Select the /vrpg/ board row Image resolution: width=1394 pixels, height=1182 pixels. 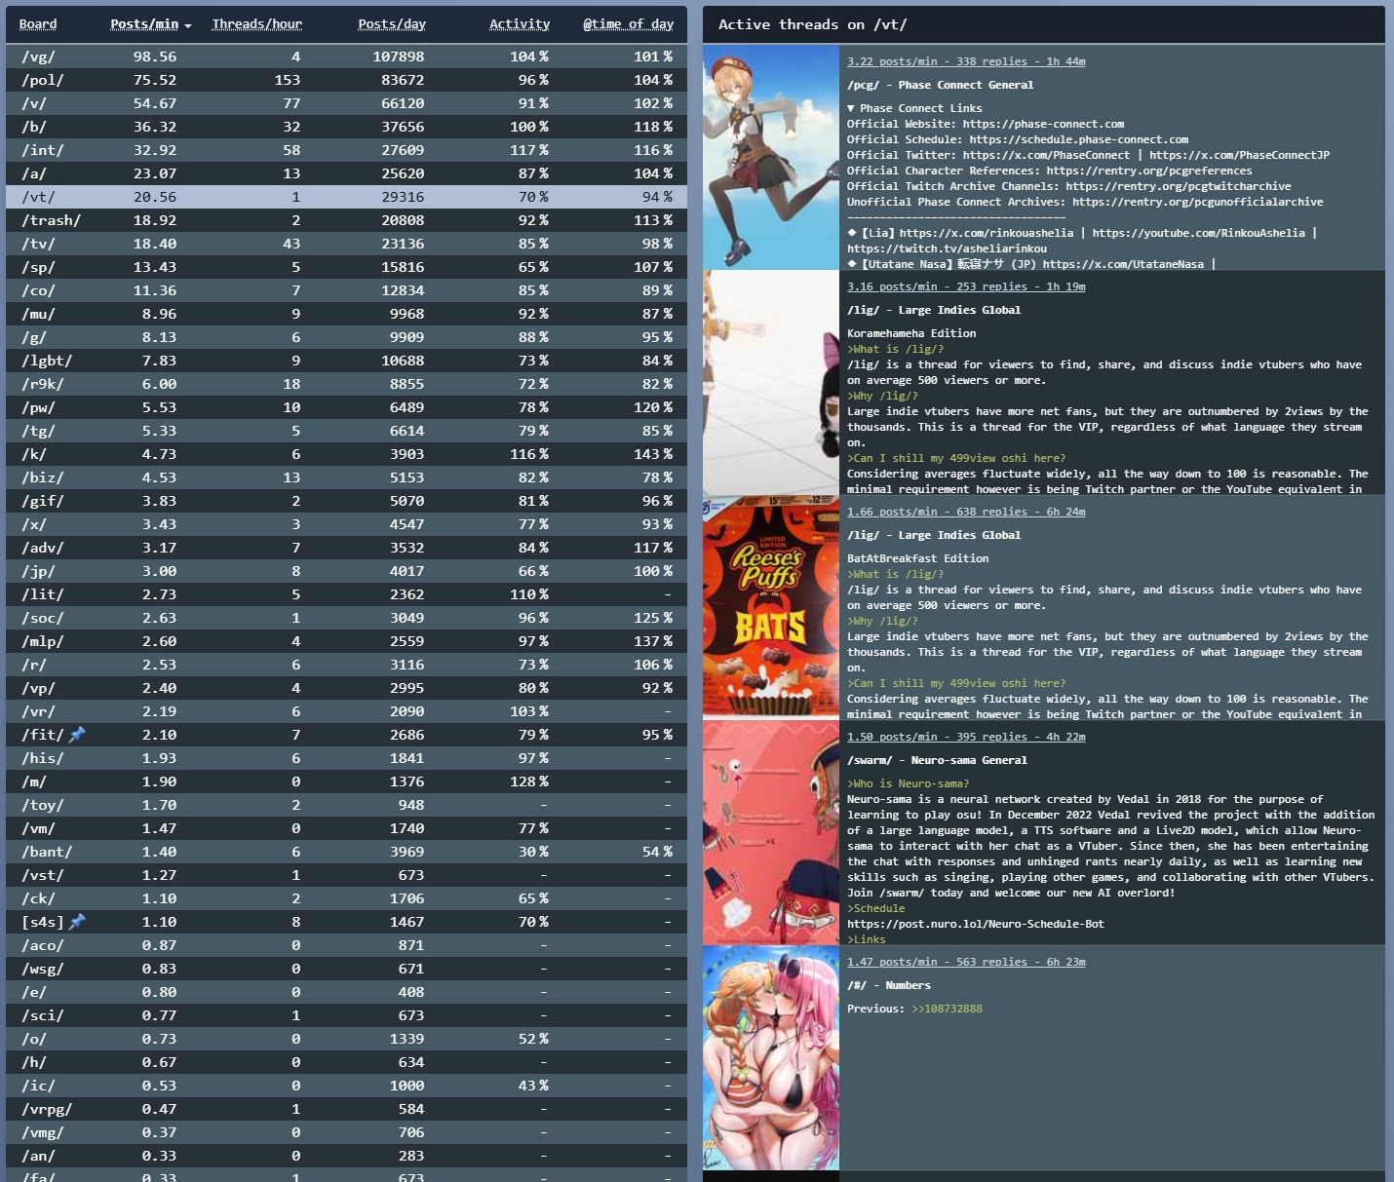click(346, 1109)
